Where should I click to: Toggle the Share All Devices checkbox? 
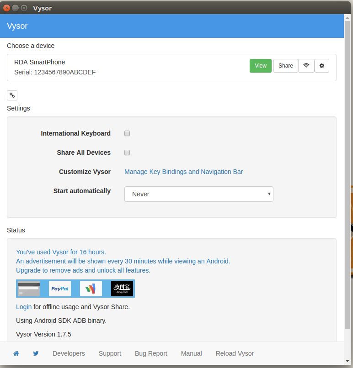(127, 152)
